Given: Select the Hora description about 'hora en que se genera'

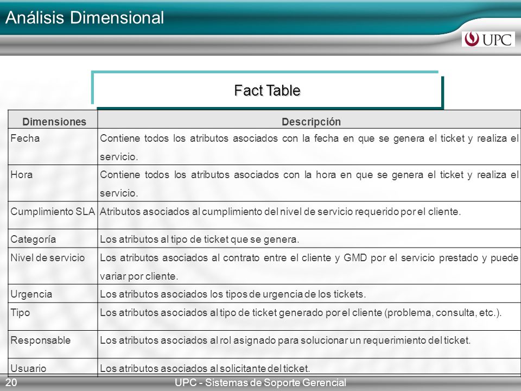Looking at the screenshot, I should pyautogui.click(x=309, y=184).
